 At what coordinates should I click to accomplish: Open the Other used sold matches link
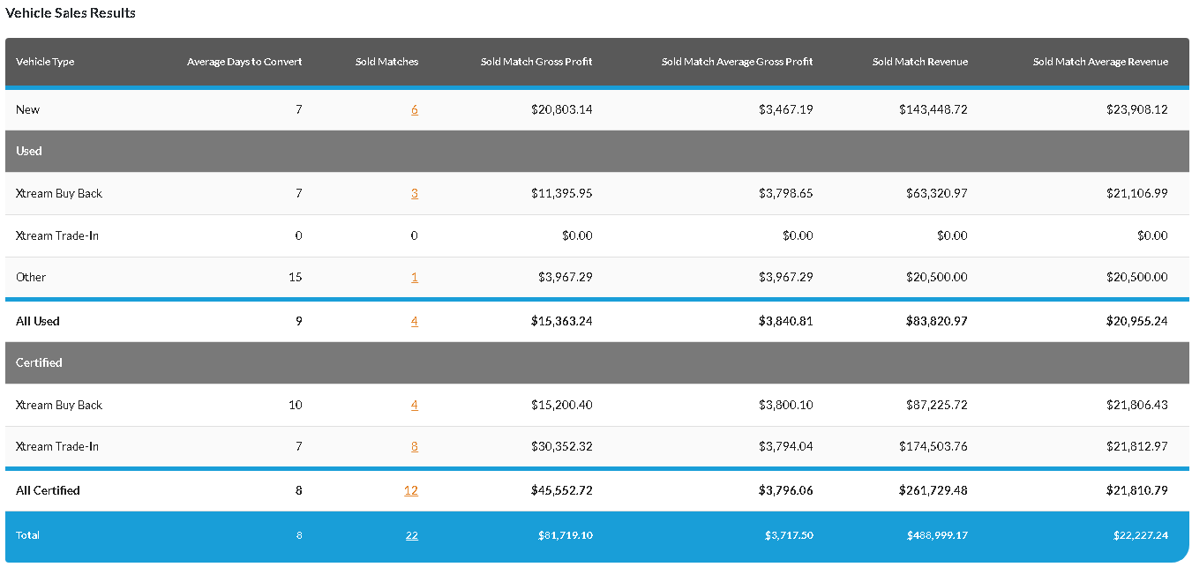[x=414, y=277]
